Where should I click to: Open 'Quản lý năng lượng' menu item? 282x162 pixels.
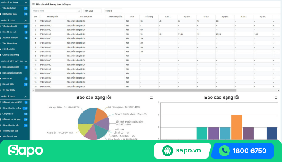tap(11, 55)
